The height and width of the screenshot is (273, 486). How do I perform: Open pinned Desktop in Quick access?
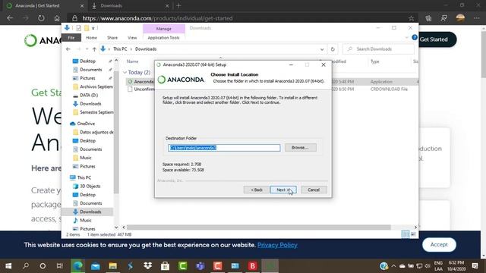point(88,61)
